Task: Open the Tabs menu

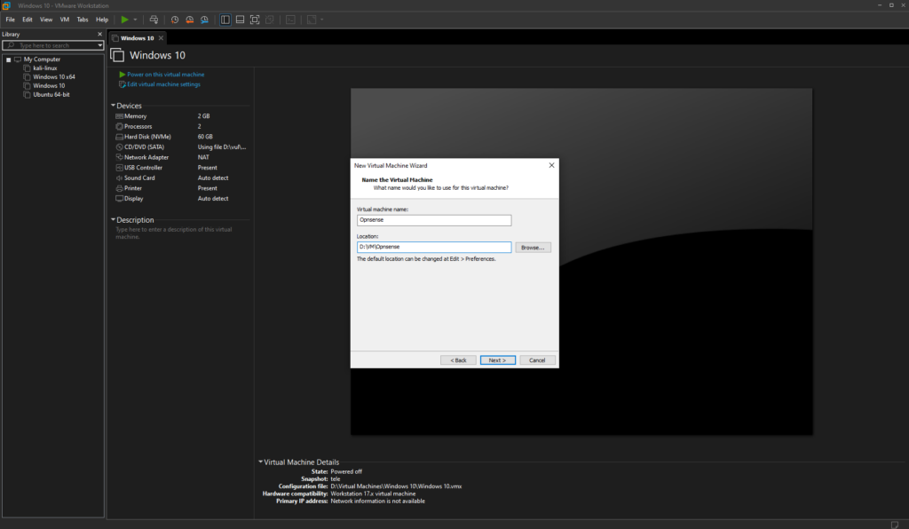Action: (x=83, y=20)
